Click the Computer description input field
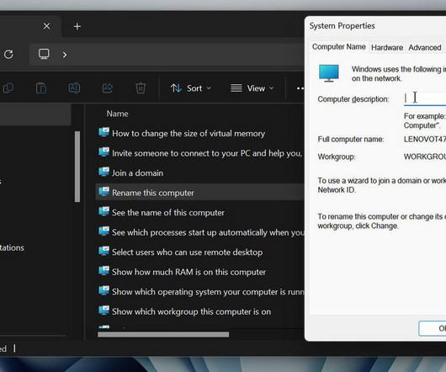446x372 pixels. click(x=425, y=98)
